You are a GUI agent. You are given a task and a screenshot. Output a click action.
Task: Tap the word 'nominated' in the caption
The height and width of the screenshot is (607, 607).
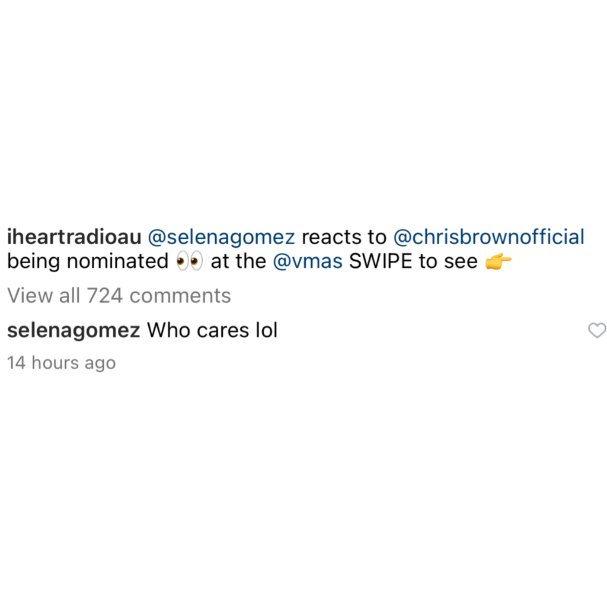(118, 261)
